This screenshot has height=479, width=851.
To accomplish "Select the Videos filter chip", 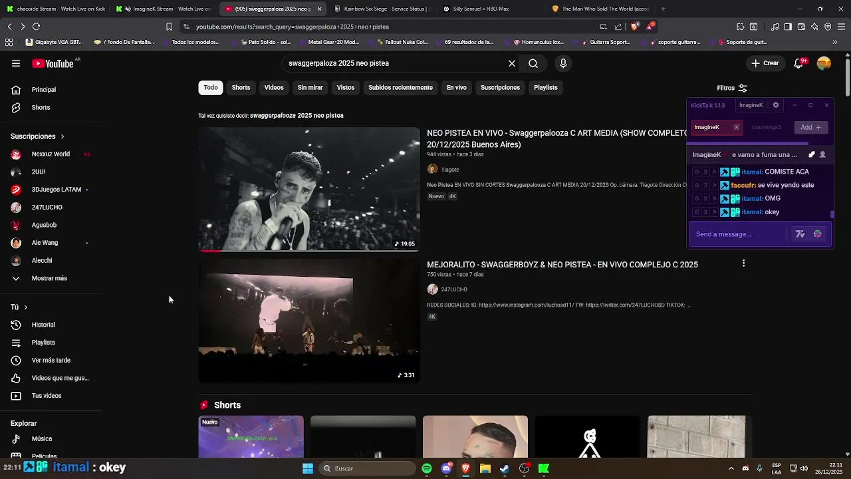I will point(274,88).
